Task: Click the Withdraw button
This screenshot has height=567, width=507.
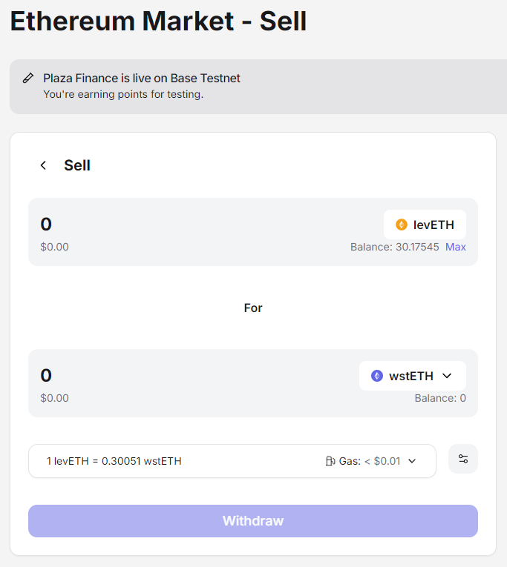Action: [253, 521]
